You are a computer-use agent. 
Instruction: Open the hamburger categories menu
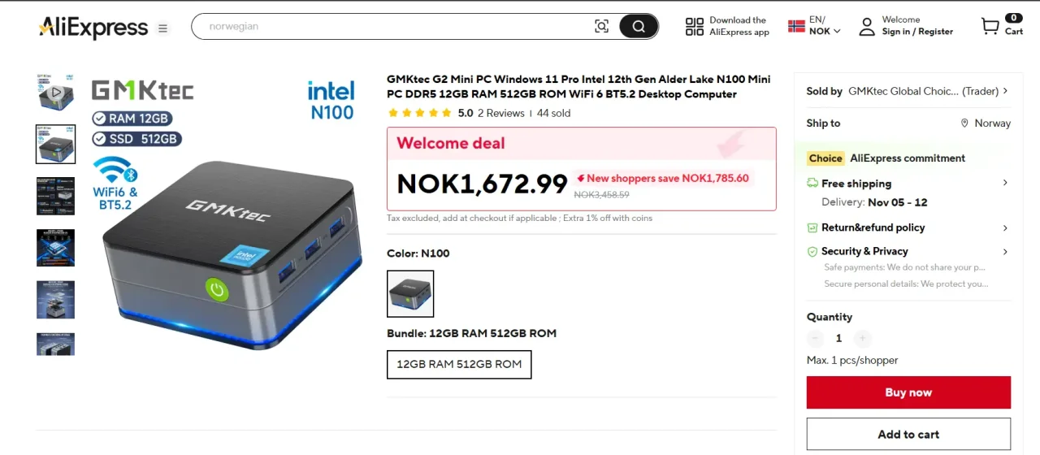(163, 28)
